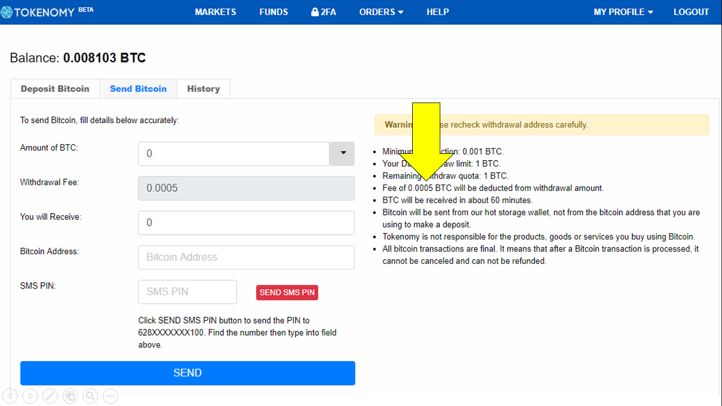Open slideshow more options ellipsis icon

tap(110, 395)
